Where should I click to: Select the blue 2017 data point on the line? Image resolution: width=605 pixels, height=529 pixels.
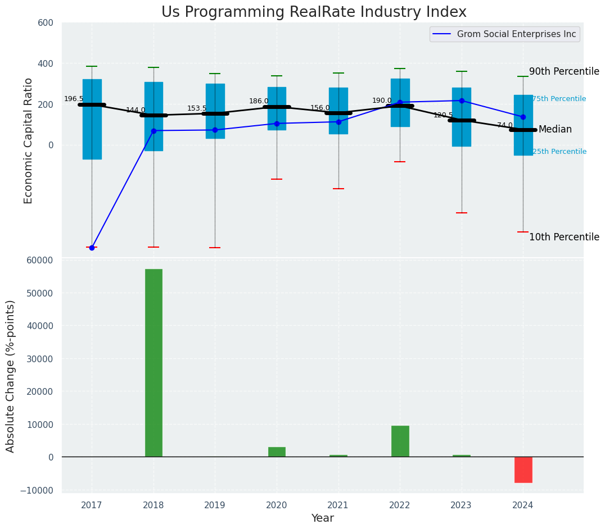(x=92, y=248)
